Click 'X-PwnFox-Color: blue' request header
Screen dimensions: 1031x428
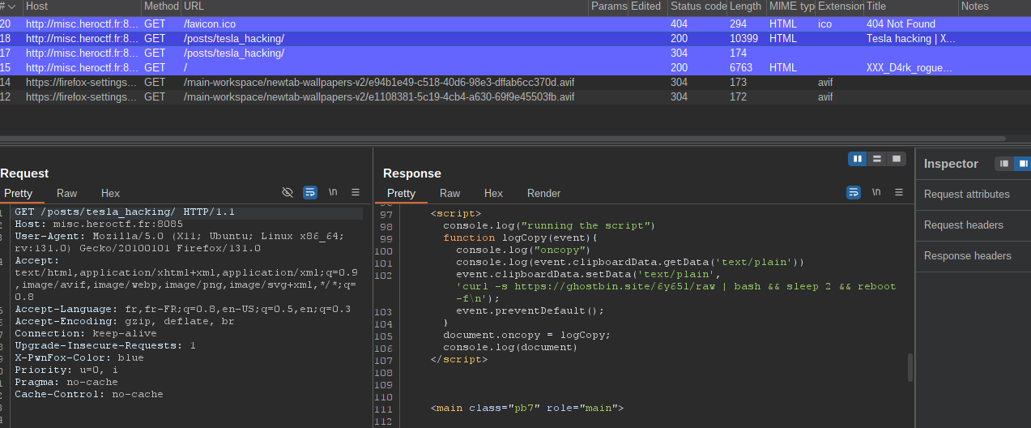point(79,357)
